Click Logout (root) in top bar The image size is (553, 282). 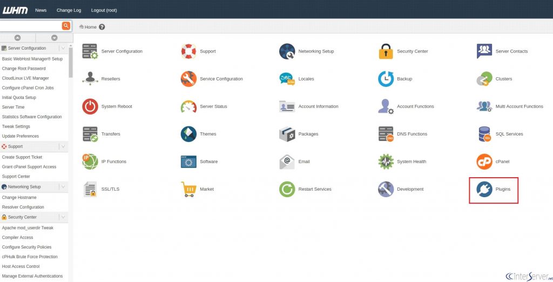(104, 10)
